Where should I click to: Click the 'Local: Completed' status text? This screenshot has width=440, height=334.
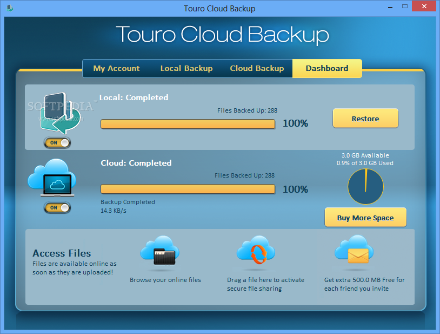134,97
